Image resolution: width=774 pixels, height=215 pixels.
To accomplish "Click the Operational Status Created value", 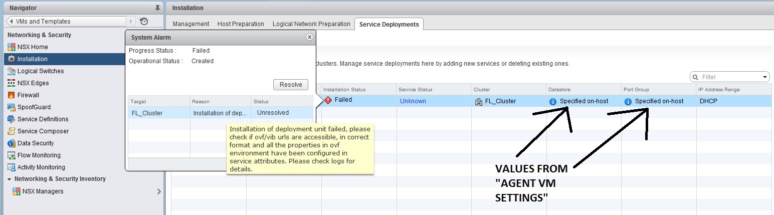I will (x=203, y=61).
